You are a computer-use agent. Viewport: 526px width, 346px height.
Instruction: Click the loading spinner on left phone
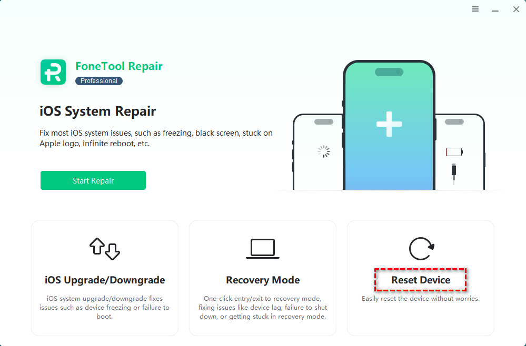click(324, 151)
